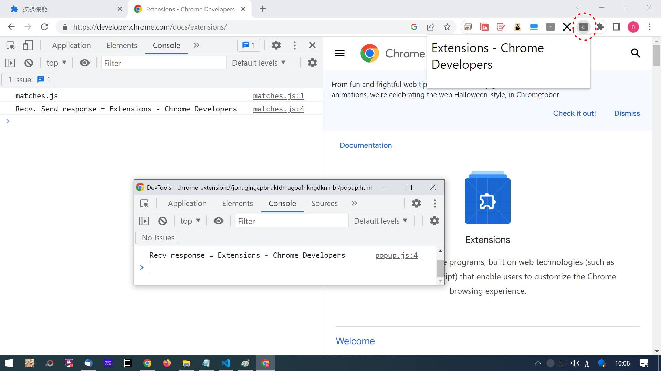661x371 pixels.
Task: Show more tabs chevron in docked DevTools
Action: click(196, 45)
